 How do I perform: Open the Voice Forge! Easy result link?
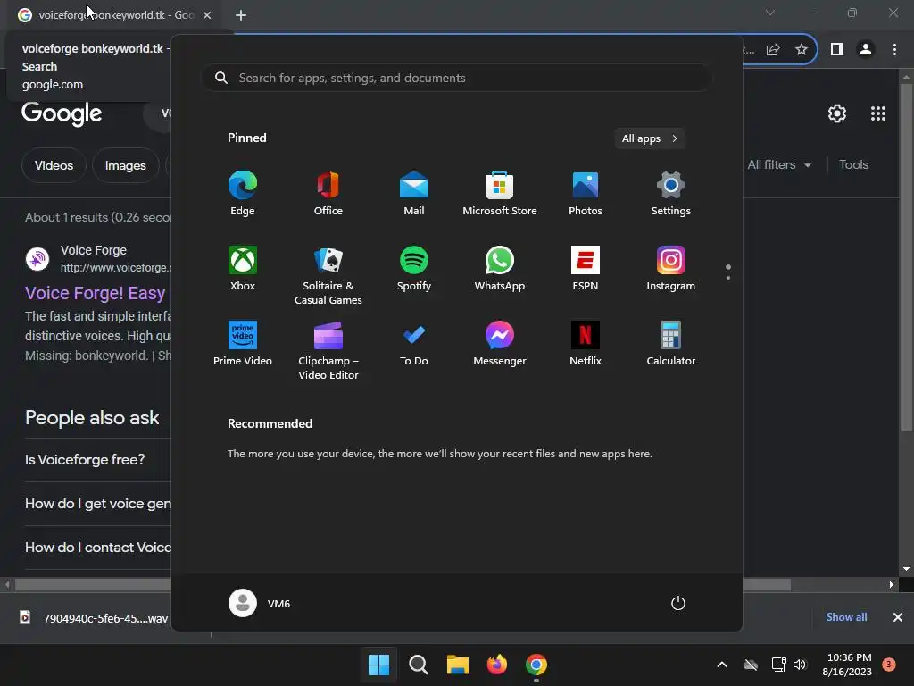(95, 293)
